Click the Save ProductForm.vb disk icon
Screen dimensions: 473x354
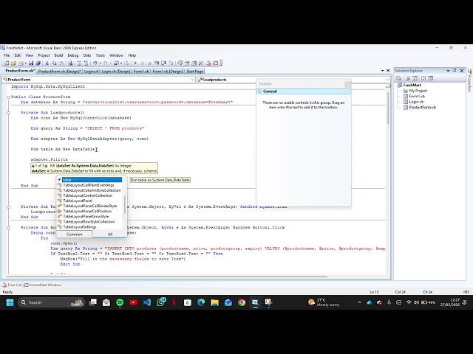tap(31, 63)
